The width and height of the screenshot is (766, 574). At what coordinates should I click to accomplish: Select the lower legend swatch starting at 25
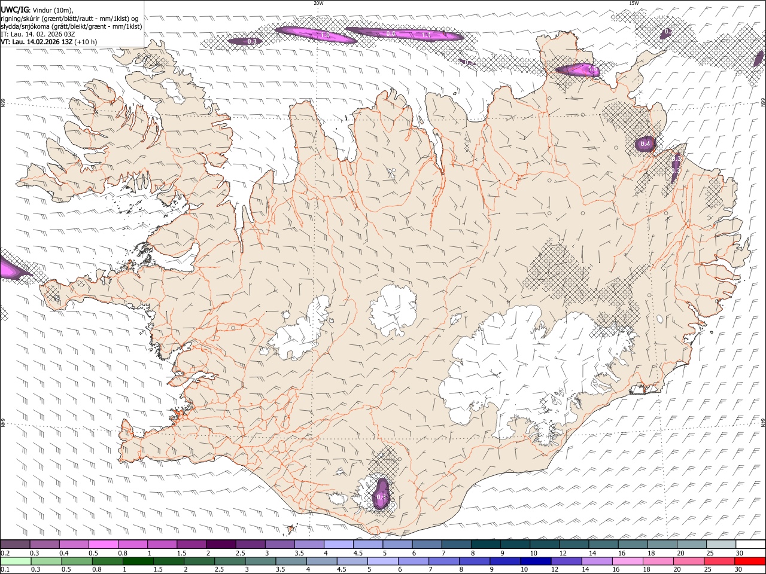click(x=719, y=561)
